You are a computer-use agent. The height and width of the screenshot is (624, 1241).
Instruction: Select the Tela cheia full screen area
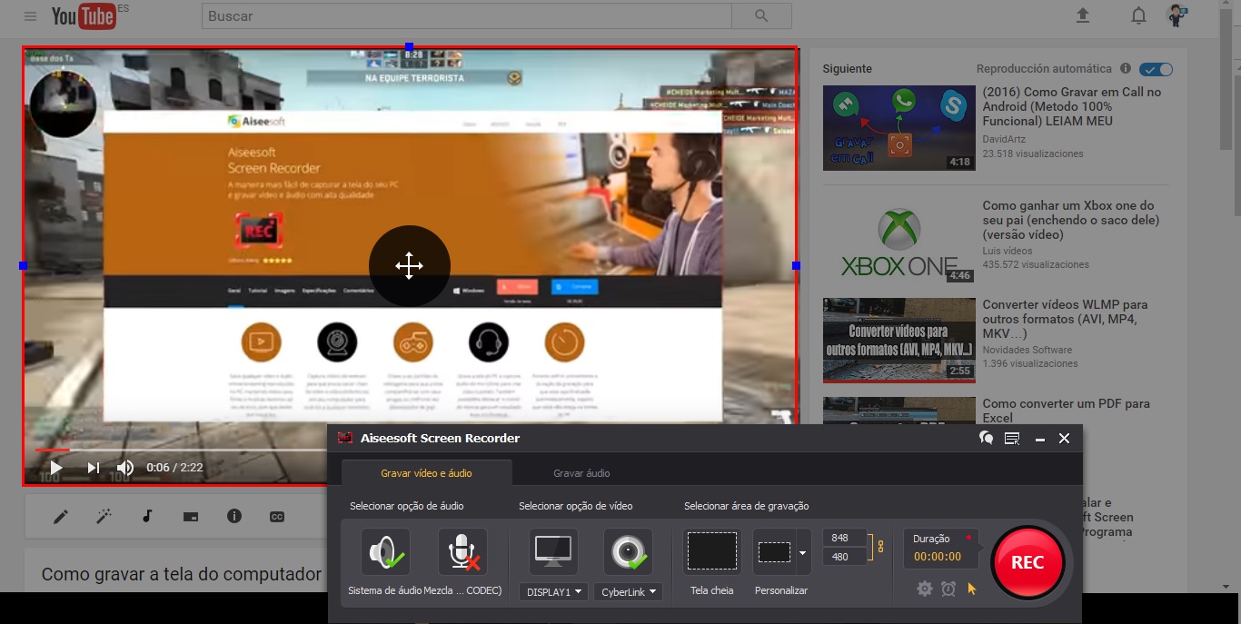click(711, 552)
